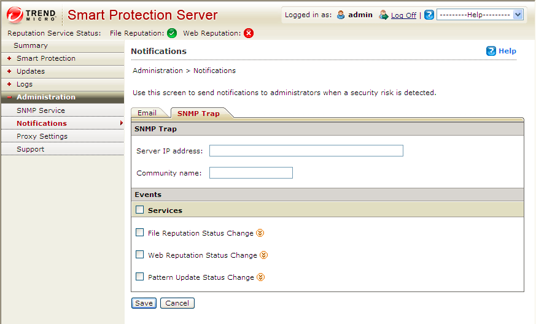Screen dimensions: 536x324
Task: Switch to the Email tab
Action: point(147,113)
